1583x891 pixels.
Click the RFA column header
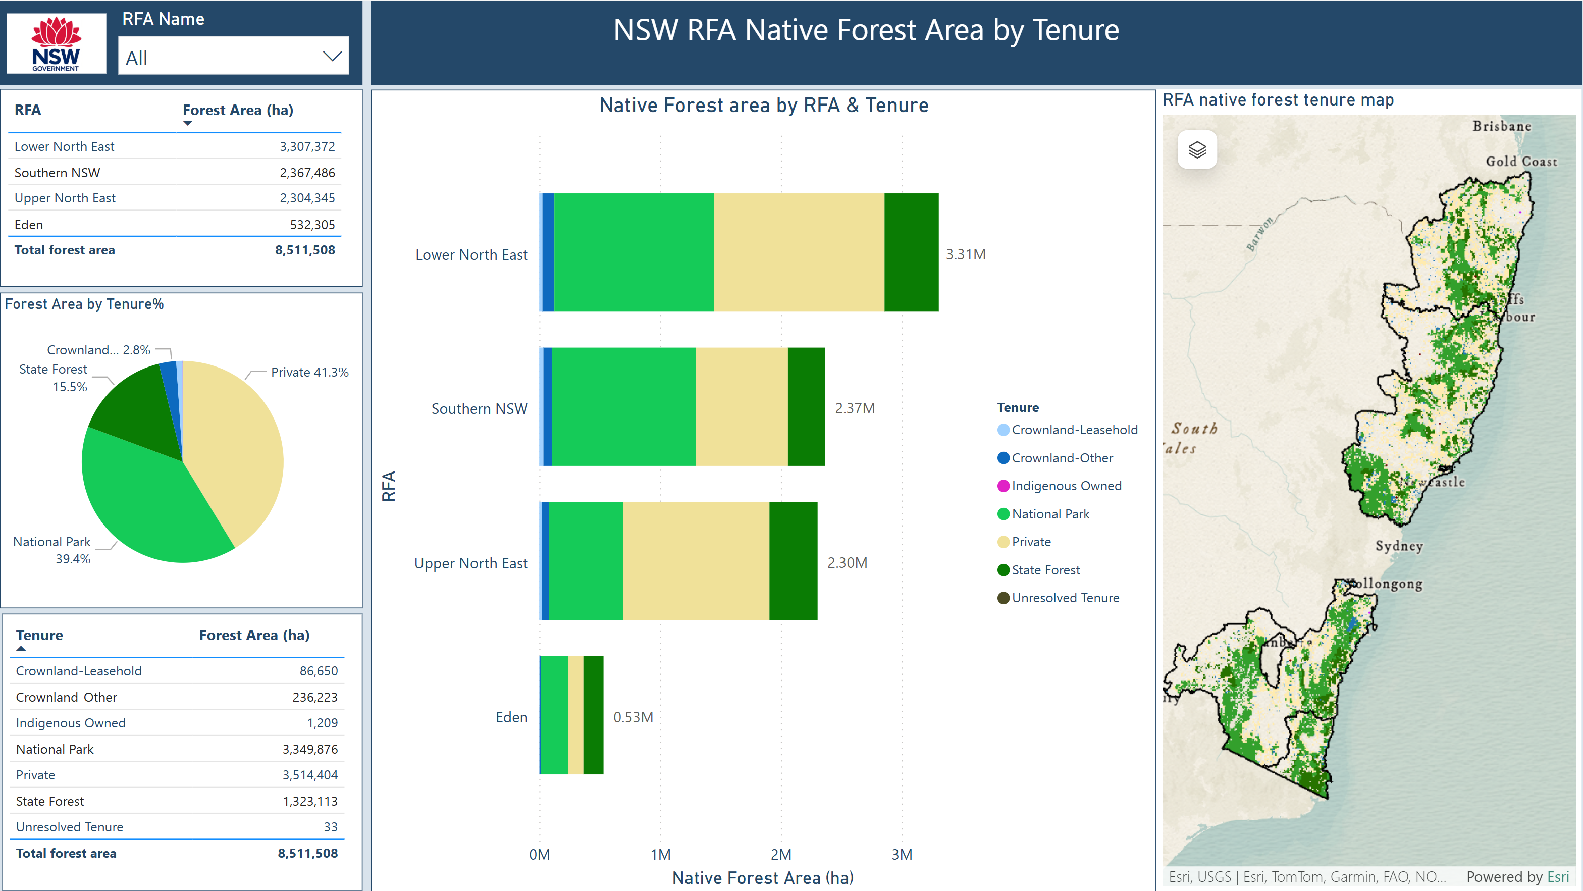[x=28, y=111]
